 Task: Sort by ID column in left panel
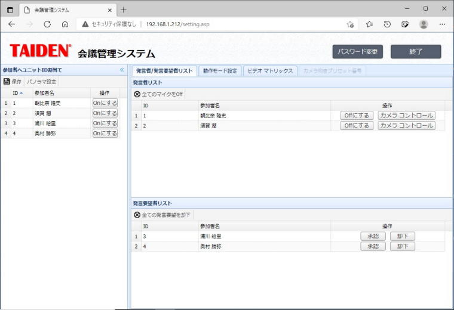[x=17, y=93]
